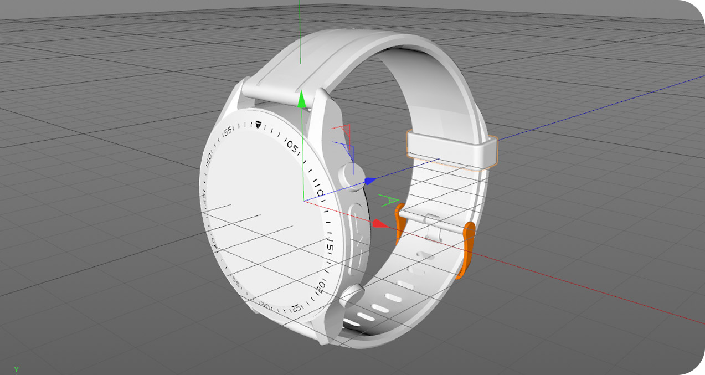Click the gizmo origin where axes meet
This screenshot has height=375, width=705.
coord(303,201)
